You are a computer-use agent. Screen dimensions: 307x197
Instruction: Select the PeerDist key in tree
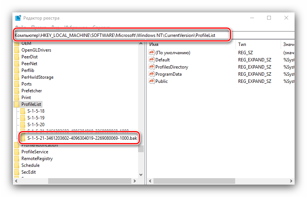(29, 57)
